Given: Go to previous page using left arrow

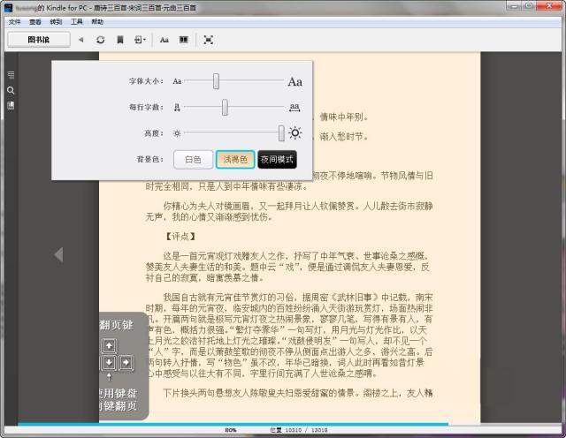Looking at the screenshot, I should coord(58,254).
